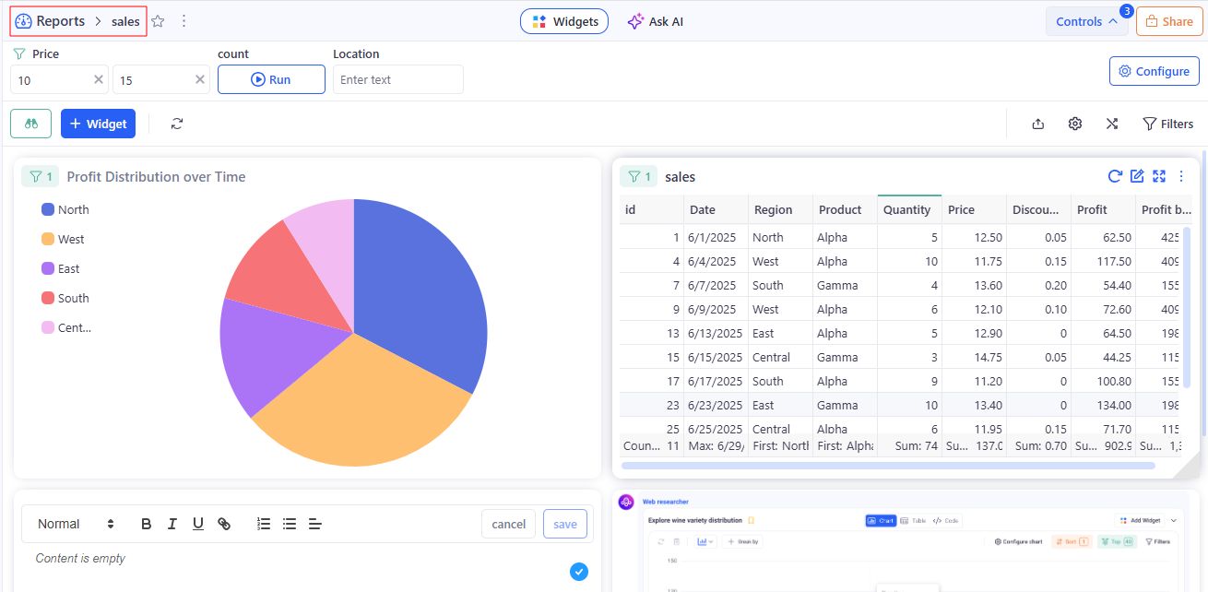1208x592 pixels.
Task: Open sales widget three-dot menu
Action: coord(1181,176)
